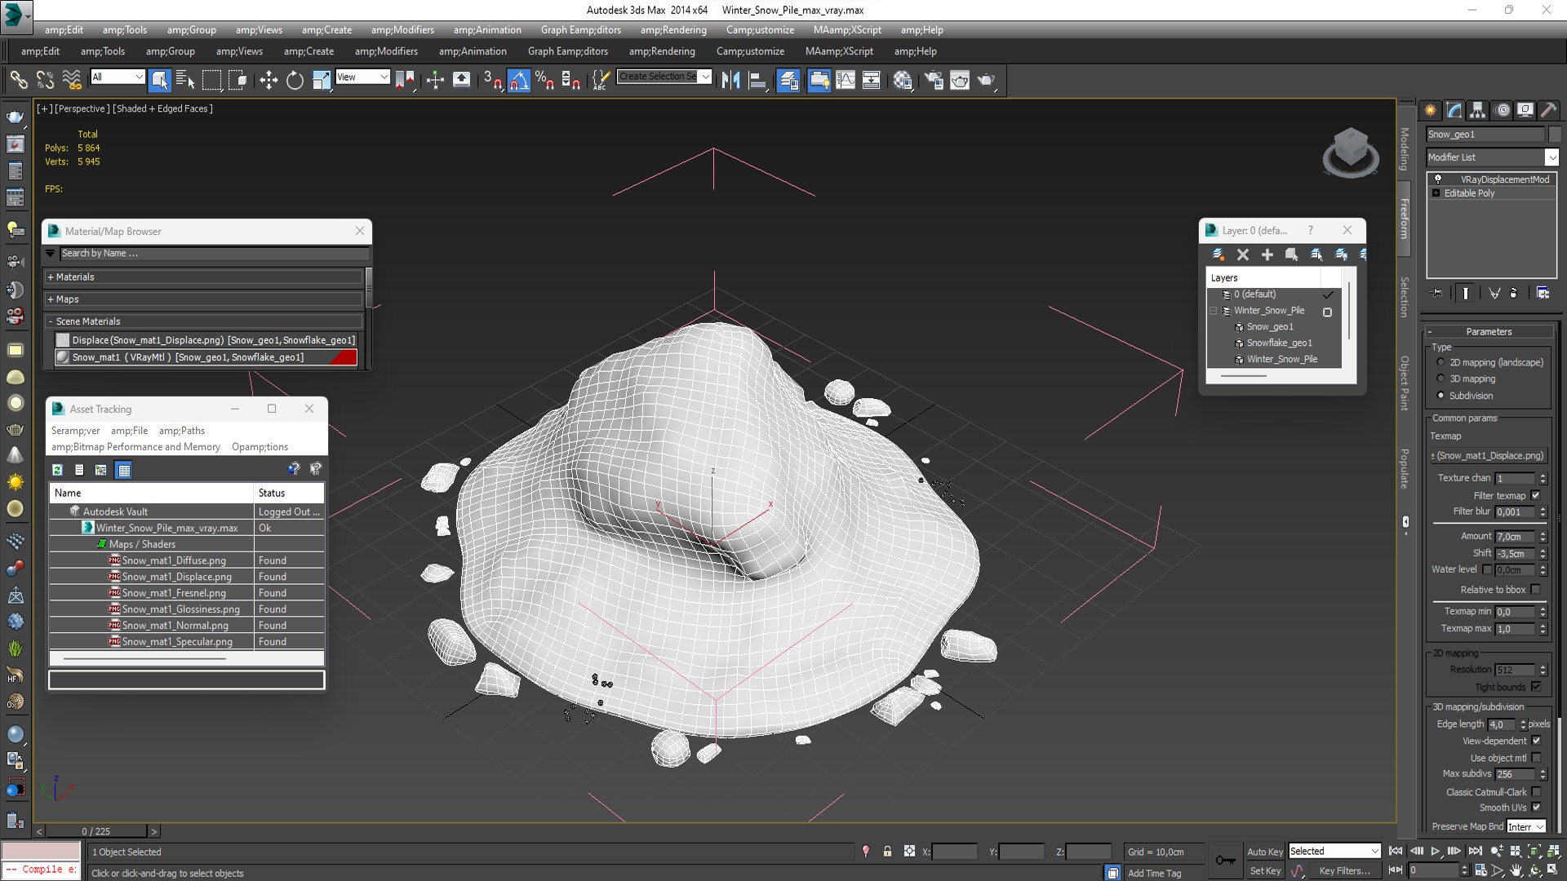1567x881 pixels.
Task: Toggle Angle Snap in toolbar
Action: pyautogui.click(x=519, y=80)
